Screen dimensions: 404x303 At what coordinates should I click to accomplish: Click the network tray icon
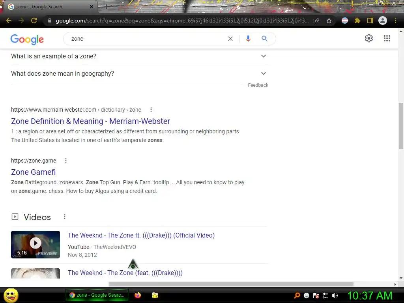[325, 296]
